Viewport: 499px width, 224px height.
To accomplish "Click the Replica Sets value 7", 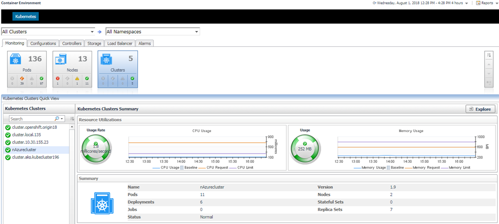I will (391, 210).
